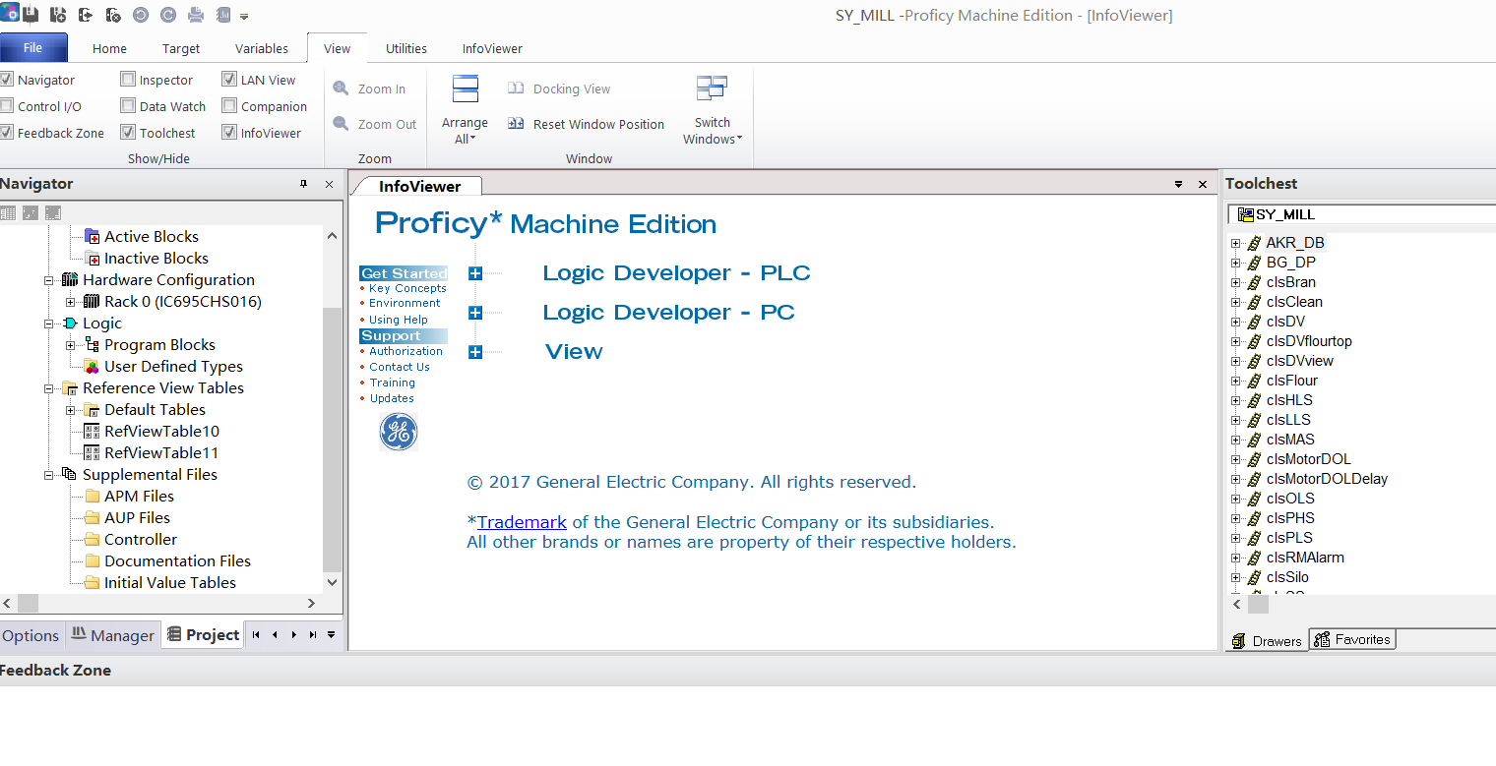Click the User Defined Types icon
The width and height of the screenshot is (1496, 766).
93,366
